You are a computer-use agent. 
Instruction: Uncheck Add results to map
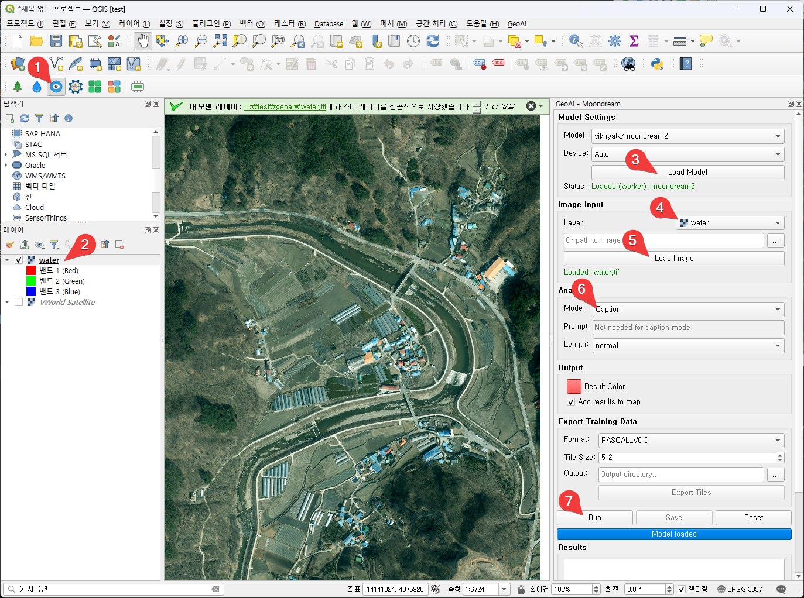click(571, 402)
